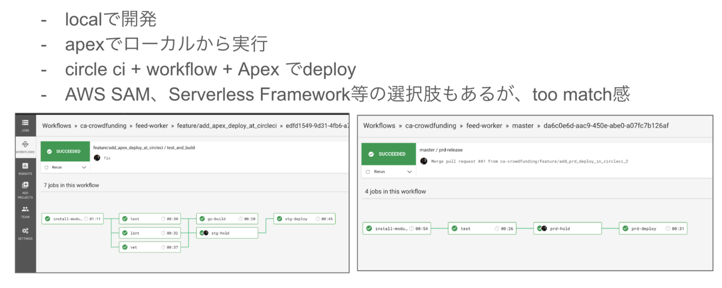Click the check icon on the prd-deploy job
This screenshot has width=722, height=288.
(626, 228)
